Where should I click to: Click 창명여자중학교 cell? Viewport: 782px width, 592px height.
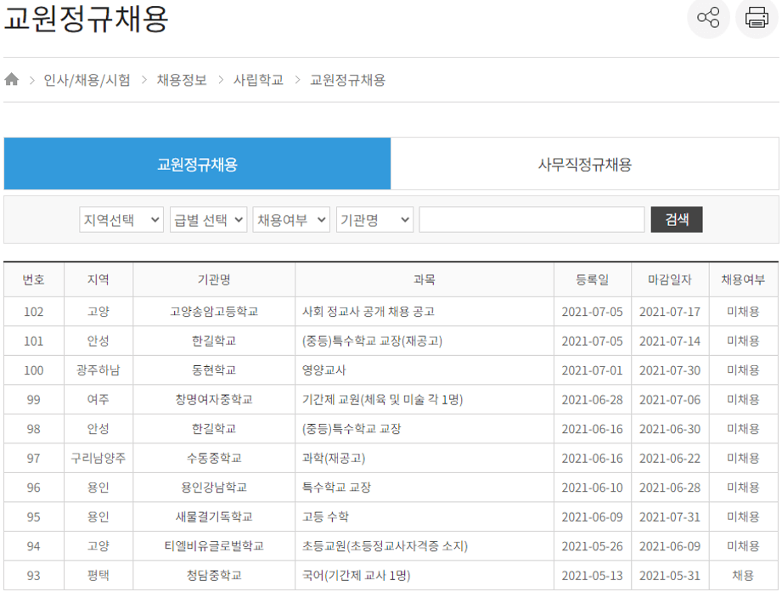point(214,399)
